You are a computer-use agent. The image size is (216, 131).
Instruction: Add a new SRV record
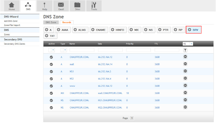(x=193, y=30)
